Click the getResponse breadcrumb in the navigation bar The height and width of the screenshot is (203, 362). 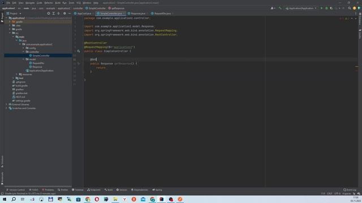click(x=118, y=8)
